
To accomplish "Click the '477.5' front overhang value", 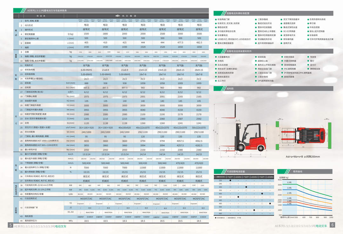I will 180,42.
